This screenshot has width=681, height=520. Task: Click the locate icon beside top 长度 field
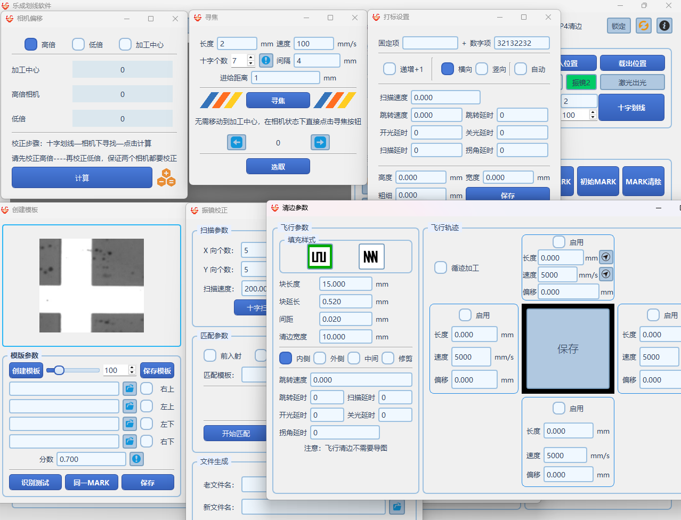pyautogui.click(x=606, y=257)
